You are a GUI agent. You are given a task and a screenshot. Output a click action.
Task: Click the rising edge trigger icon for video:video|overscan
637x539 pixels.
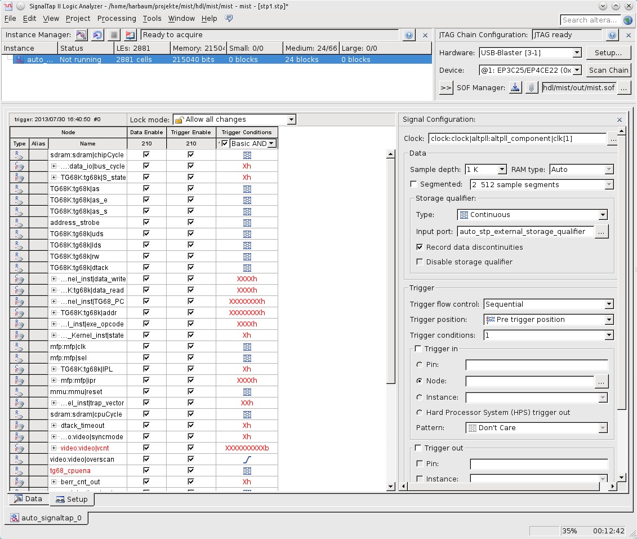[247, 460]
